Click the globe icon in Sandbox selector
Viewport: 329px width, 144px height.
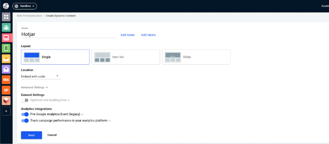17,6
